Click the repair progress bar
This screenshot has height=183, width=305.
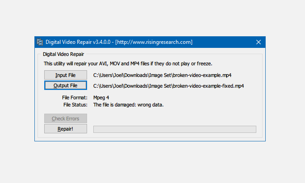[x=175, y=129]
